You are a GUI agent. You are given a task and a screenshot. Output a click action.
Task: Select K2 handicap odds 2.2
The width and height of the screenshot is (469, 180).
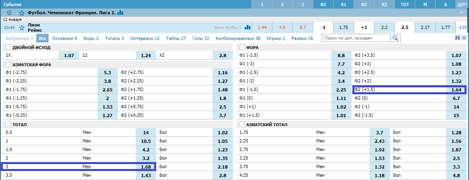384,27
